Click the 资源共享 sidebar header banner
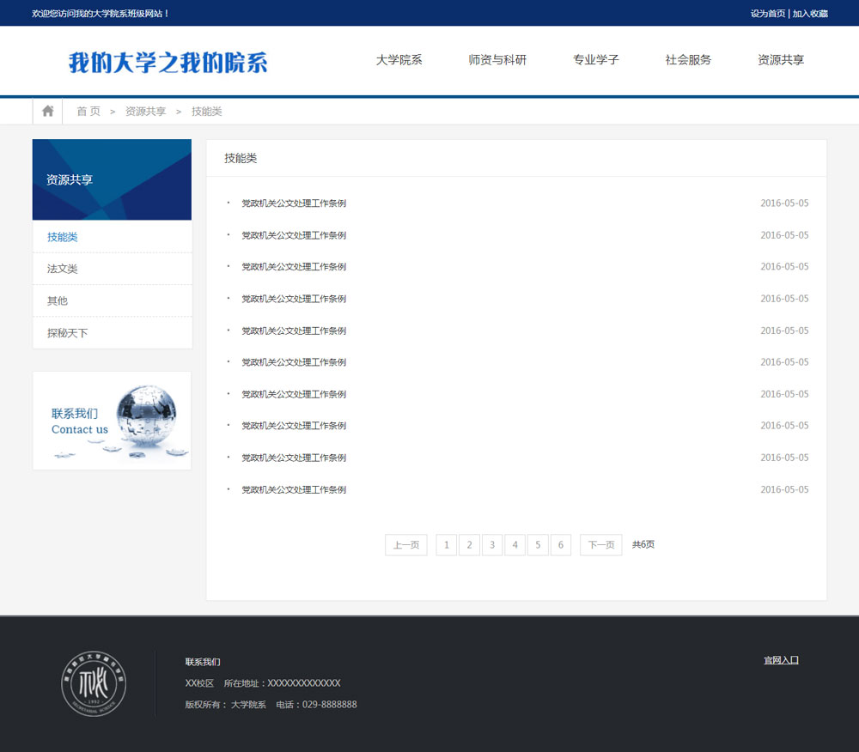859x752 pixels. (x=112, y=179)
